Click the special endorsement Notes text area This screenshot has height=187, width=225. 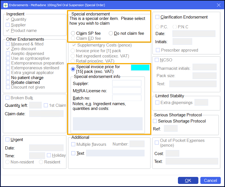coord(108,124)
